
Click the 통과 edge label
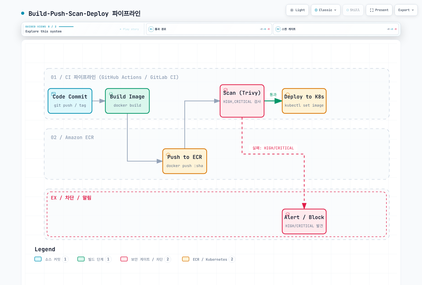273,94
